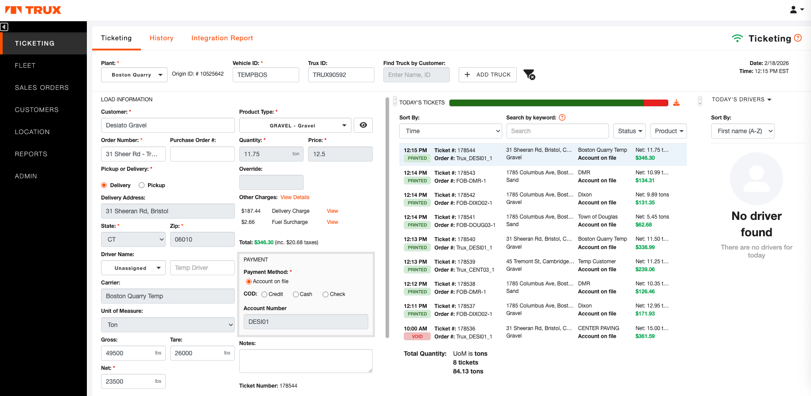Click the tickets progress bar
Screen dimensions: 811x396
pyautogui.click(x=558, y=103)
